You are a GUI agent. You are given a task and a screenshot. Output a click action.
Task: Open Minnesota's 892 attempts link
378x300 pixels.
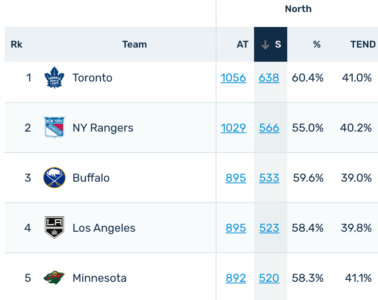235,278
